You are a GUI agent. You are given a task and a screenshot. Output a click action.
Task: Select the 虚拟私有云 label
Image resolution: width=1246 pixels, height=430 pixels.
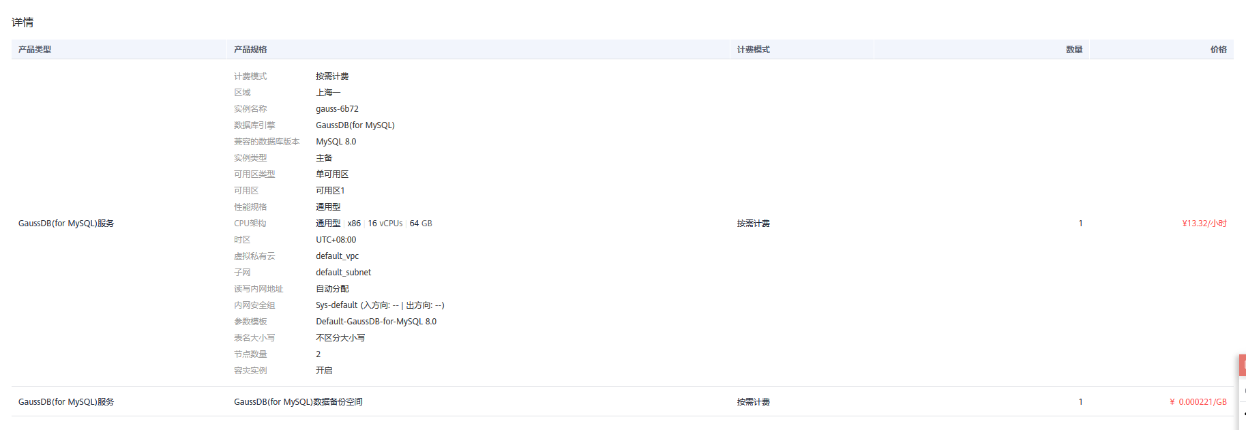point(254,256)
